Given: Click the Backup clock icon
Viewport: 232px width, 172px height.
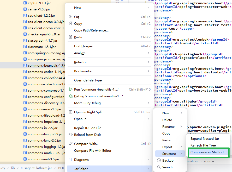Looking at the screenshot, I should tap(159, 161).
